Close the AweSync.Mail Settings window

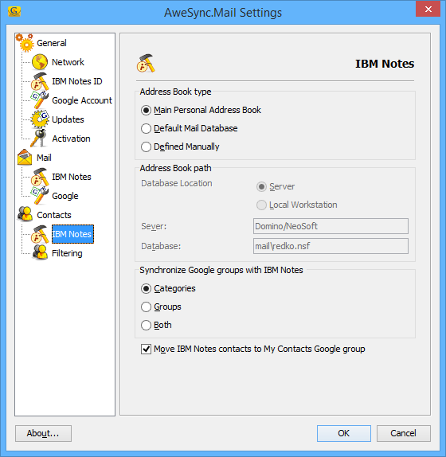tap(428, 9)
